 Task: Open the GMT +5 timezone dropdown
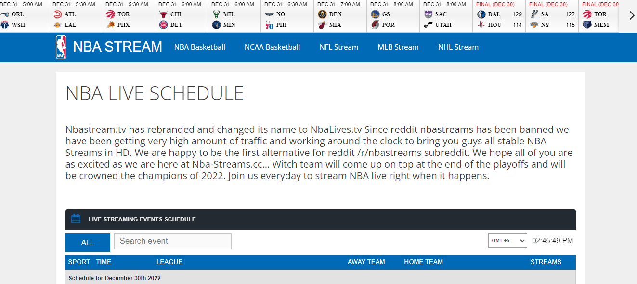[x=507, y=241]
